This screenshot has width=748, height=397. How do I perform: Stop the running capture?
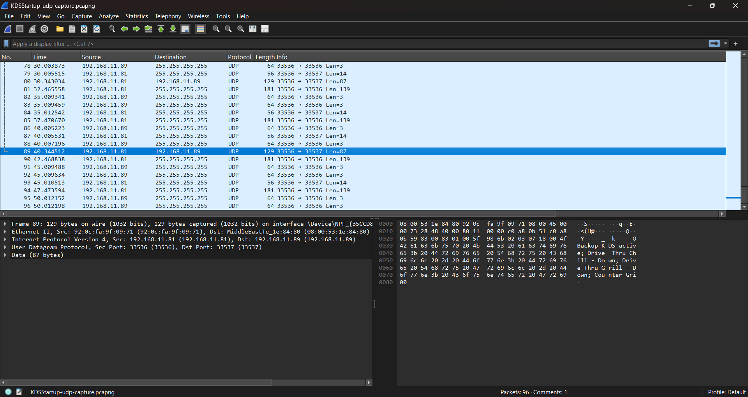(20, 29)
